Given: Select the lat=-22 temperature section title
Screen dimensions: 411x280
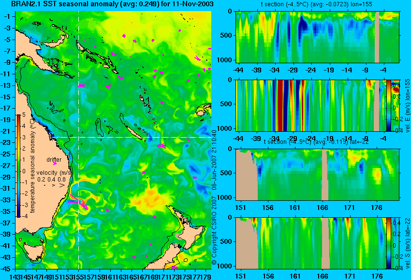Looking at the screenshot, I should click(x=316, y=142).
